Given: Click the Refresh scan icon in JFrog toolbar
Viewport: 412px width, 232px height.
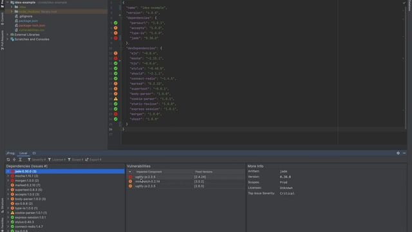Looking at the screenshot, I should point(8,160).
